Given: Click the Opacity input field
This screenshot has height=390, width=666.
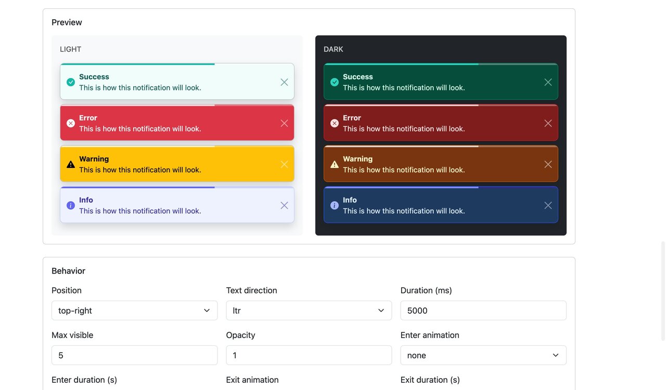Looking at the screenshot, I should [x=309, y=355].
